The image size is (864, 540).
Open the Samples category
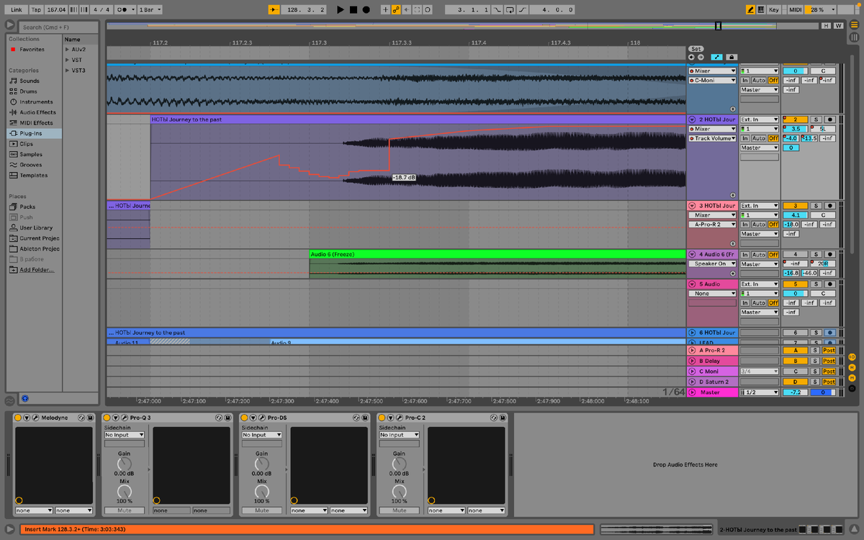pos(31,154)
